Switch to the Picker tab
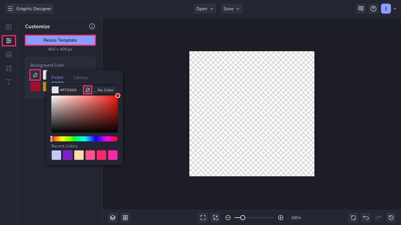The width and height of the screenshot is (401, 225). coord(57,78)
